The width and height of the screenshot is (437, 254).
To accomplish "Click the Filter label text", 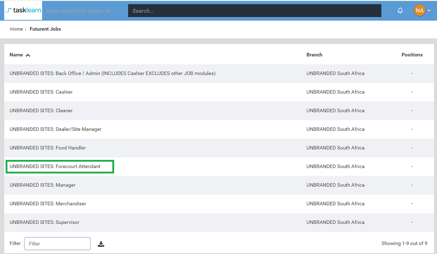I will [x=15, y=243].
